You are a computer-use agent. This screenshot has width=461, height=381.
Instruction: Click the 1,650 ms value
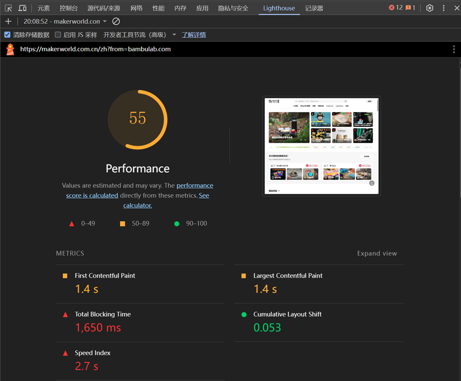[x=98, y=327]
